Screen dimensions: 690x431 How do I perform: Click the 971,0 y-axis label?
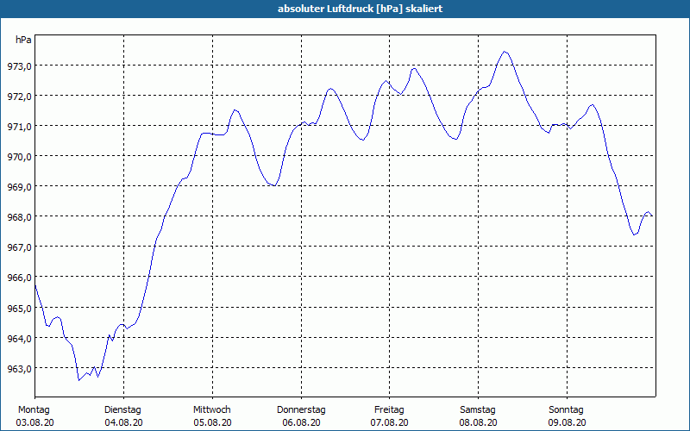point(19,127)
